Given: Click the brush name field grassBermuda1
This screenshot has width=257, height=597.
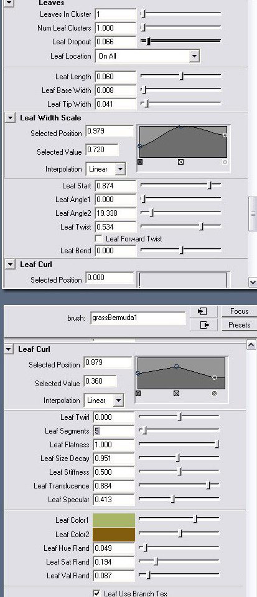Looking at the screenshot, I should (x=138, y=318).
